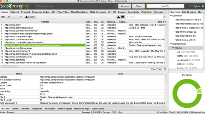Image resolution: width=205 pixels, height=114 pixels.
Task: Open the Pagination tab
Action: [x=147, y=12]
